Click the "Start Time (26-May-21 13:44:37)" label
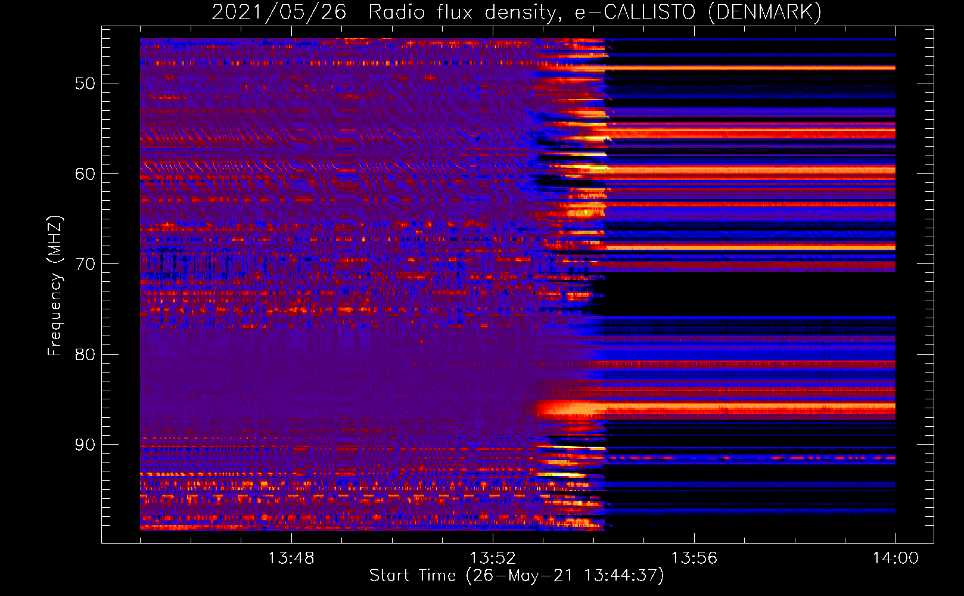The height and width of the screenshot is (596, 964). pyautogui.click(x=517, y=576)
